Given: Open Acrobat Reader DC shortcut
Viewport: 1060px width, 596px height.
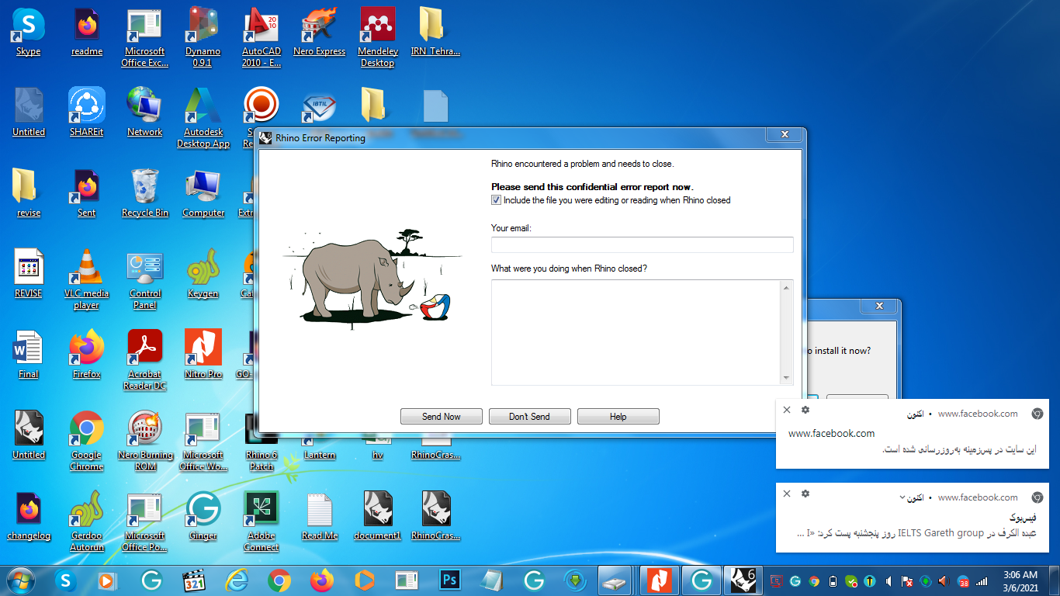Looking at the screenshot, I should [x=145, y=359].
